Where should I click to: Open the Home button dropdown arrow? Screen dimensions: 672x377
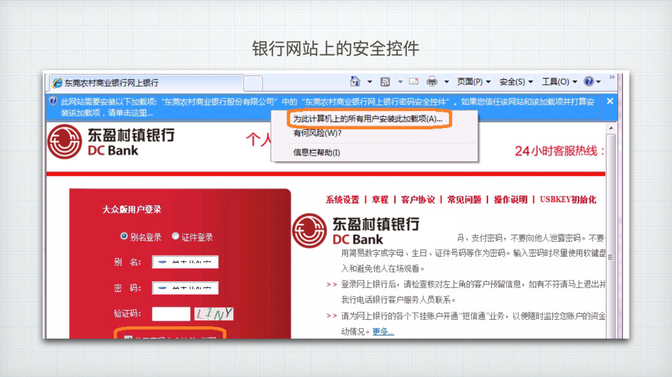click(370, 82)
